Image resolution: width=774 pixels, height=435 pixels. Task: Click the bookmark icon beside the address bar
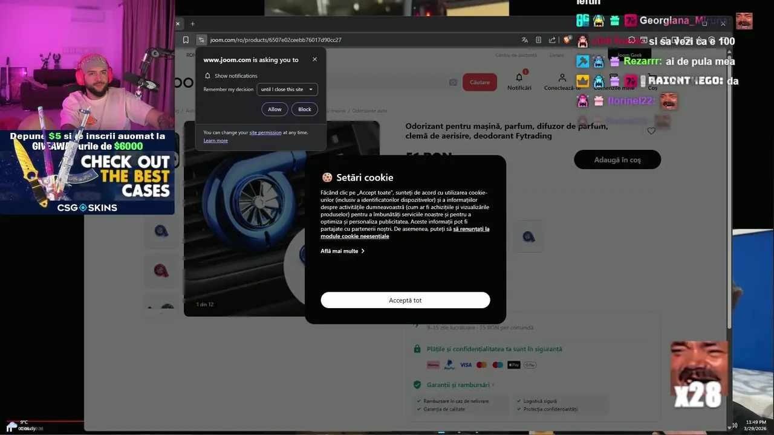(186, 40)
